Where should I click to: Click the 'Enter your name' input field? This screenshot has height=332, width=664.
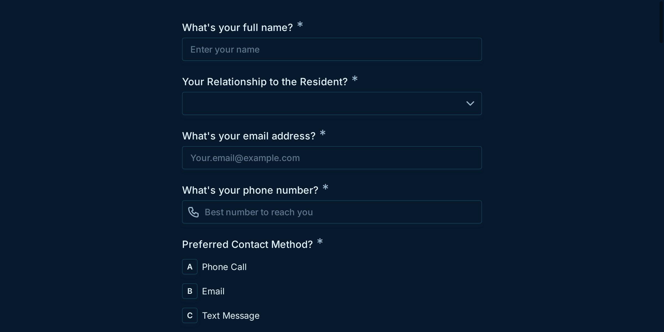coord(331,49)
